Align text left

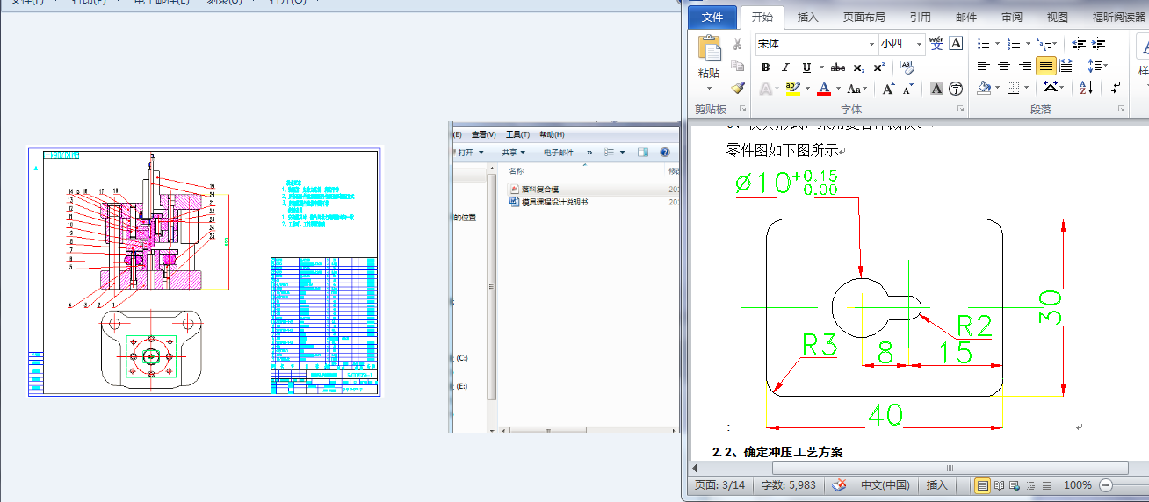pyautogui.click(x=984, y=66)
